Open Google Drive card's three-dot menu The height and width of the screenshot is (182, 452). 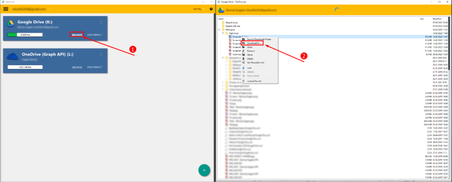point(101,22)
